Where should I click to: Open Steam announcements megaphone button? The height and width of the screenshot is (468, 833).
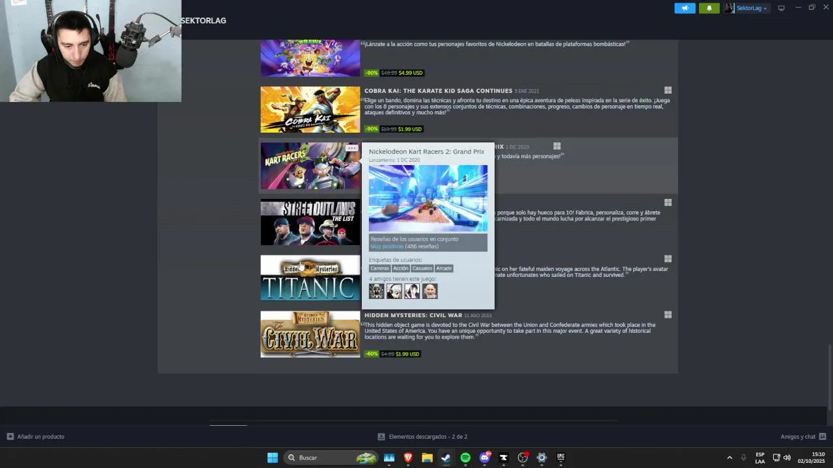(685, 8)
